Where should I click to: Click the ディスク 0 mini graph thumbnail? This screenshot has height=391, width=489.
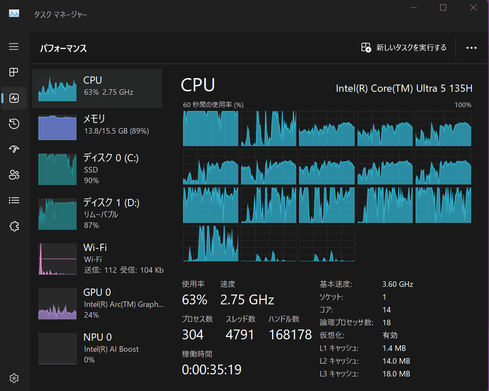click(57, 169)
